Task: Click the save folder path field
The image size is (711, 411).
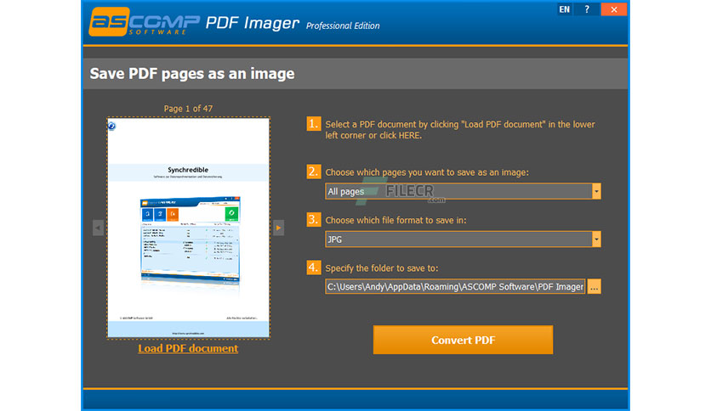Action: [455, 286]
